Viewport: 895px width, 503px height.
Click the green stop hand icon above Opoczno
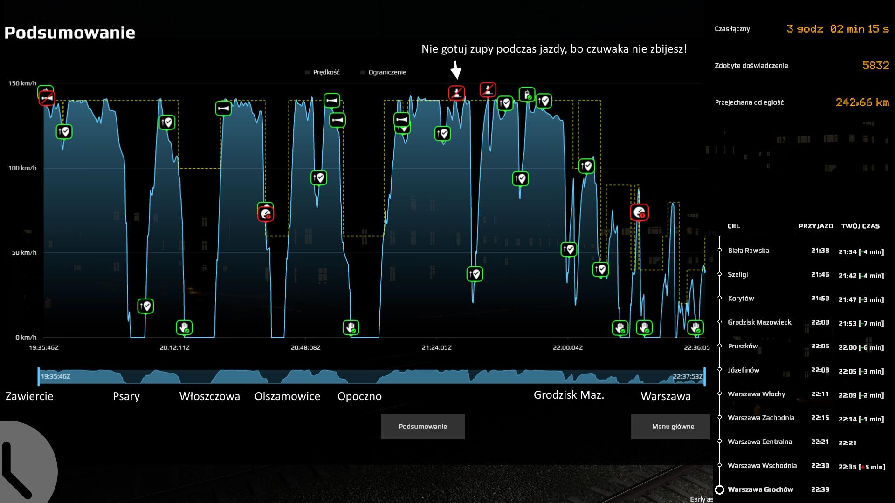[x=351, y=327]
